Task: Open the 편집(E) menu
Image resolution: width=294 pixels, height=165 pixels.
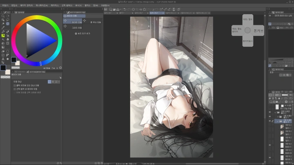Action: 14,5
